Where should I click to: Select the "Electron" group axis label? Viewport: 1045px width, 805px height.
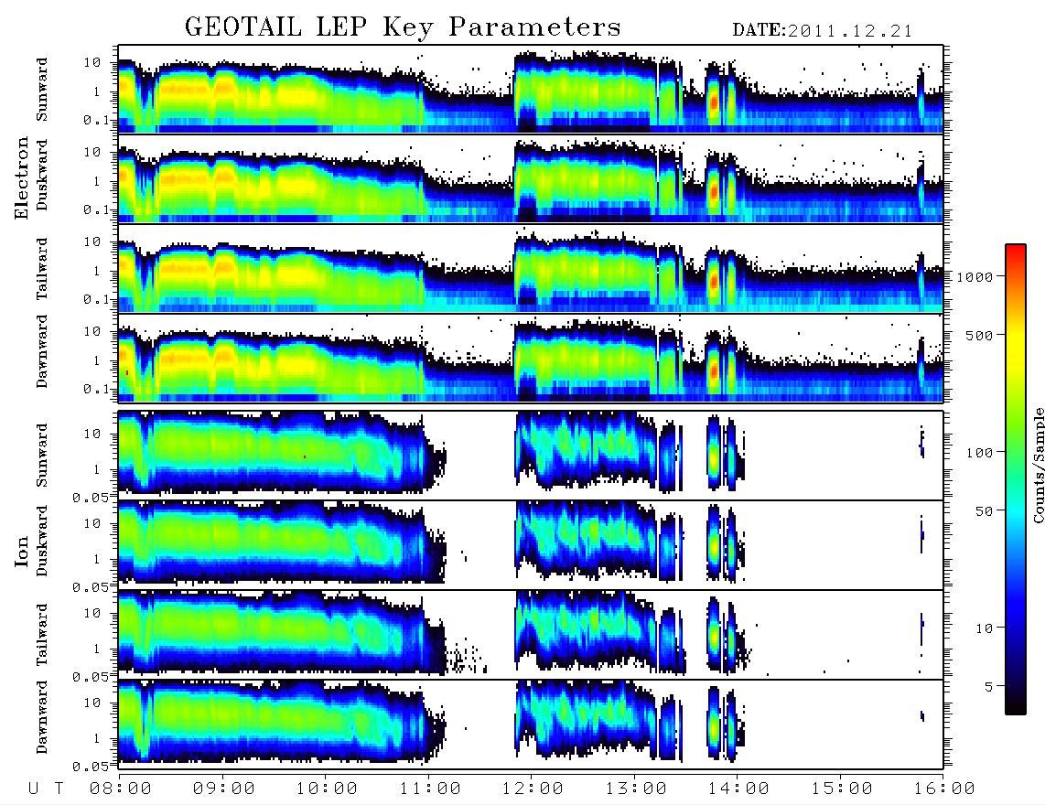coord(21,177)
